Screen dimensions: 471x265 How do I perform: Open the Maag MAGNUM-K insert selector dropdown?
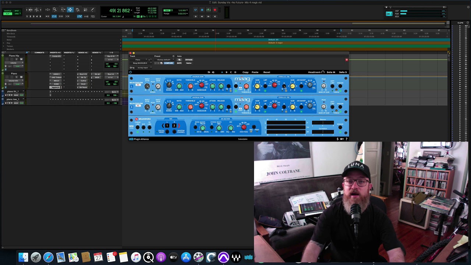coord(141,63)
